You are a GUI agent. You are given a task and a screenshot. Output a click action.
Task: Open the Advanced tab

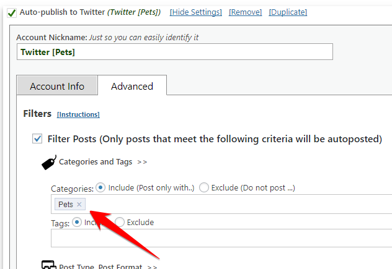pos(131,87)
